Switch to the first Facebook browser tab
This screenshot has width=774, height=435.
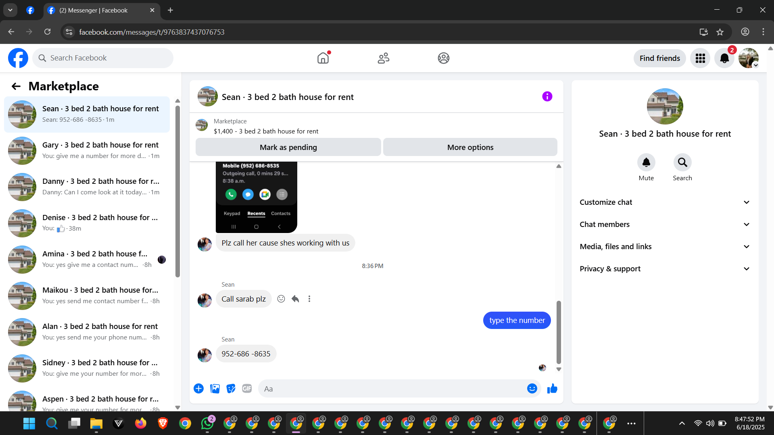pos(30,10)
